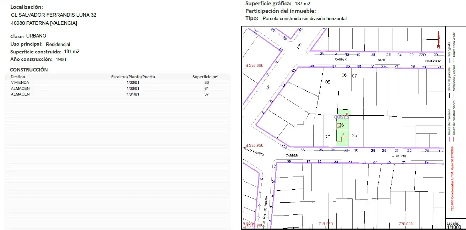Click the Límite de construcciones legend entry

click(x=454, y=119)
